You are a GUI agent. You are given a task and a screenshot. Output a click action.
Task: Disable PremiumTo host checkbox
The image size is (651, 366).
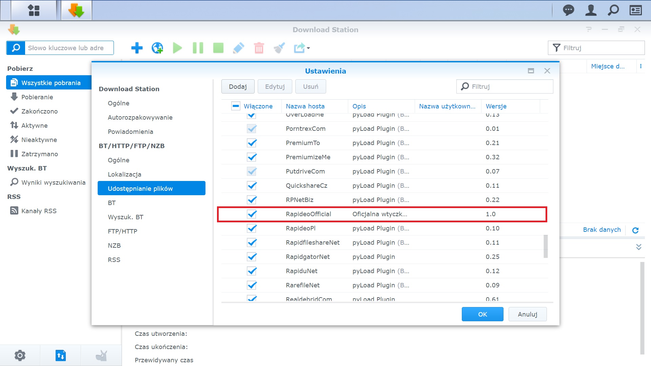coord(252,143)
